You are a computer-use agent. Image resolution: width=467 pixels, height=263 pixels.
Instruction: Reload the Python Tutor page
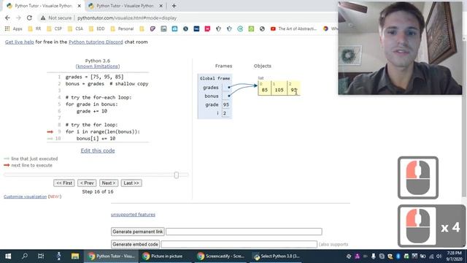29,18
